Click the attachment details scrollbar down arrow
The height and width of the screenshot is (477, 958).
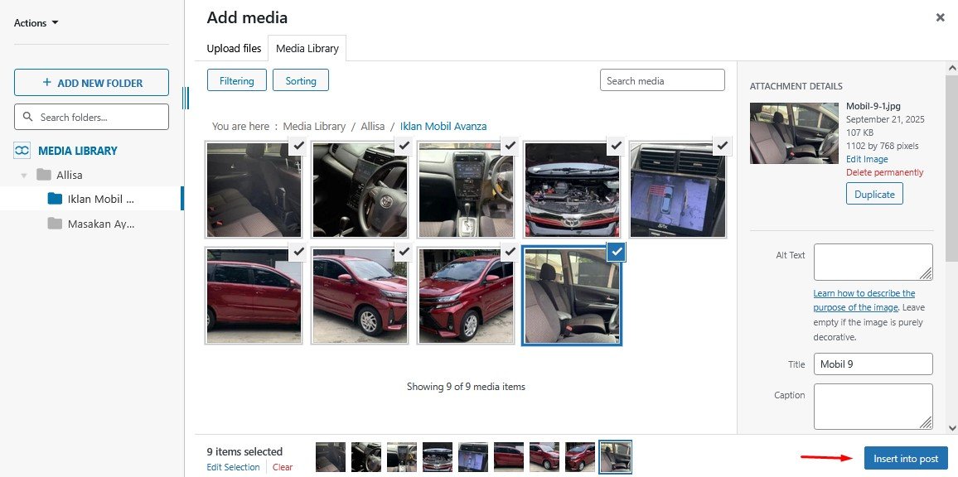952,428
